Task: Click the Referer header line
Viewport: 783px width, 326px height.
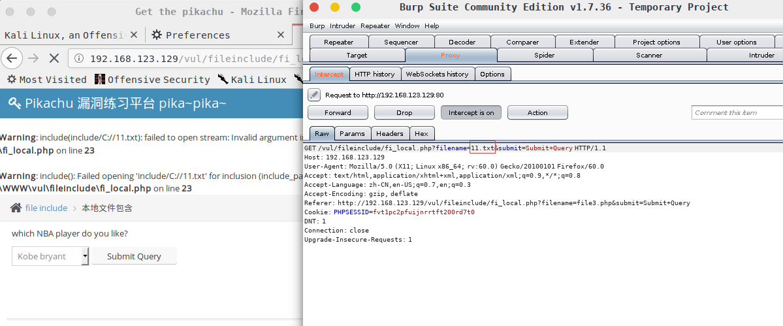Action: tap(498, 203)
